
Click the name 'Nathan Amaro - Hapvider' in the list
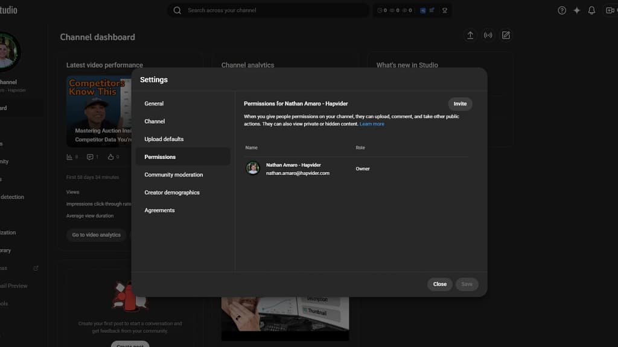coord(293,165)
